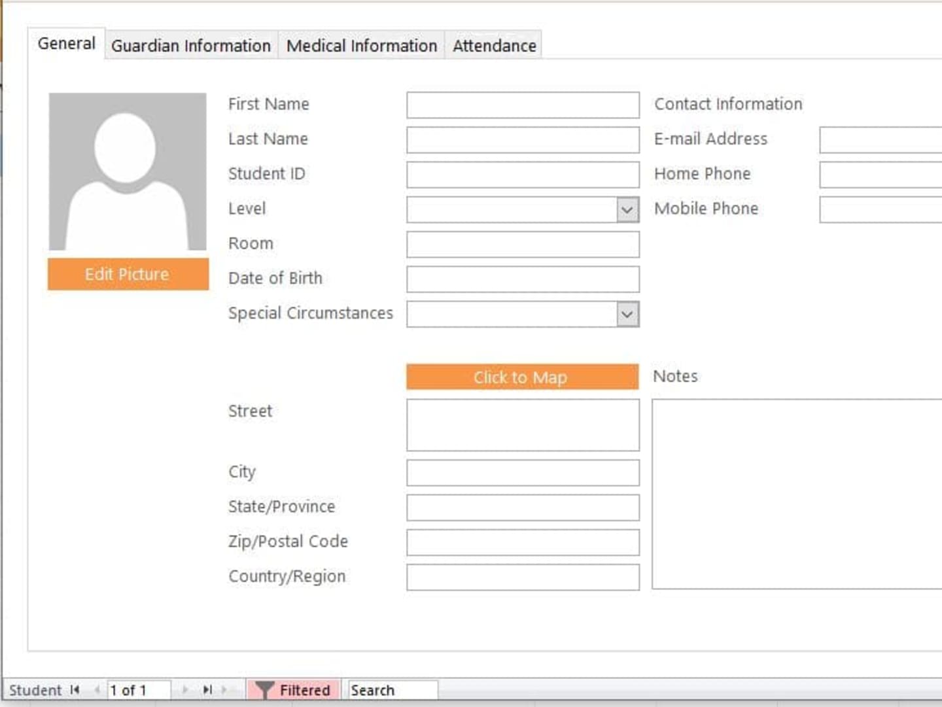The height and width of the screenshot is (707, 942).
Task: Create a new blank record
Action: 225,690
